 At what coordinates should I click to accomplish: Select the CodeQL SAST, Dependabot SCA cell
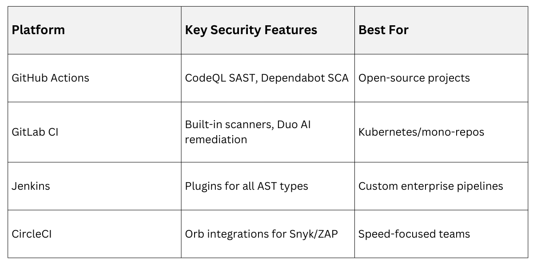[x=266, y=78]
